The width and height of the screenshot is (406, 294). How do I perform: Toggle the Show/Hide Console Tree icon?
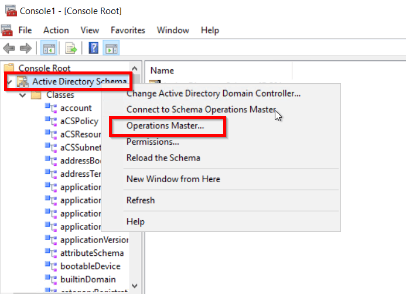pyautogui.click(x=49, y=48)
